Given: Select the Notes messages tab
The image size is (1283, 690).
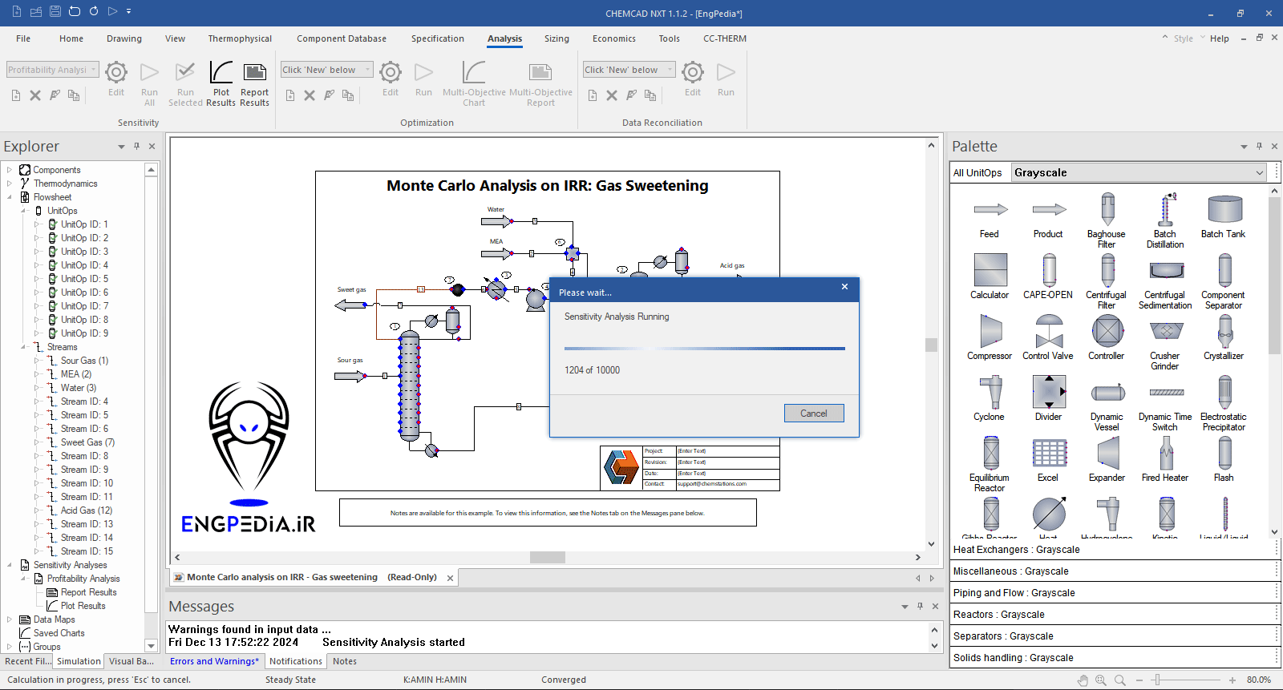Looking at the screenshot, I should [x=345, y=661].
